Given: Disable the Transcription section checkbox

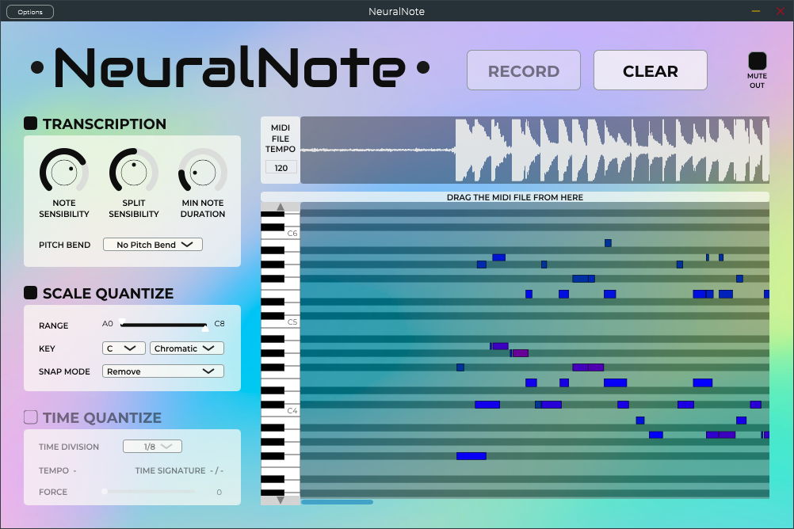Looking at the screenshot, I should click(31, 124).
